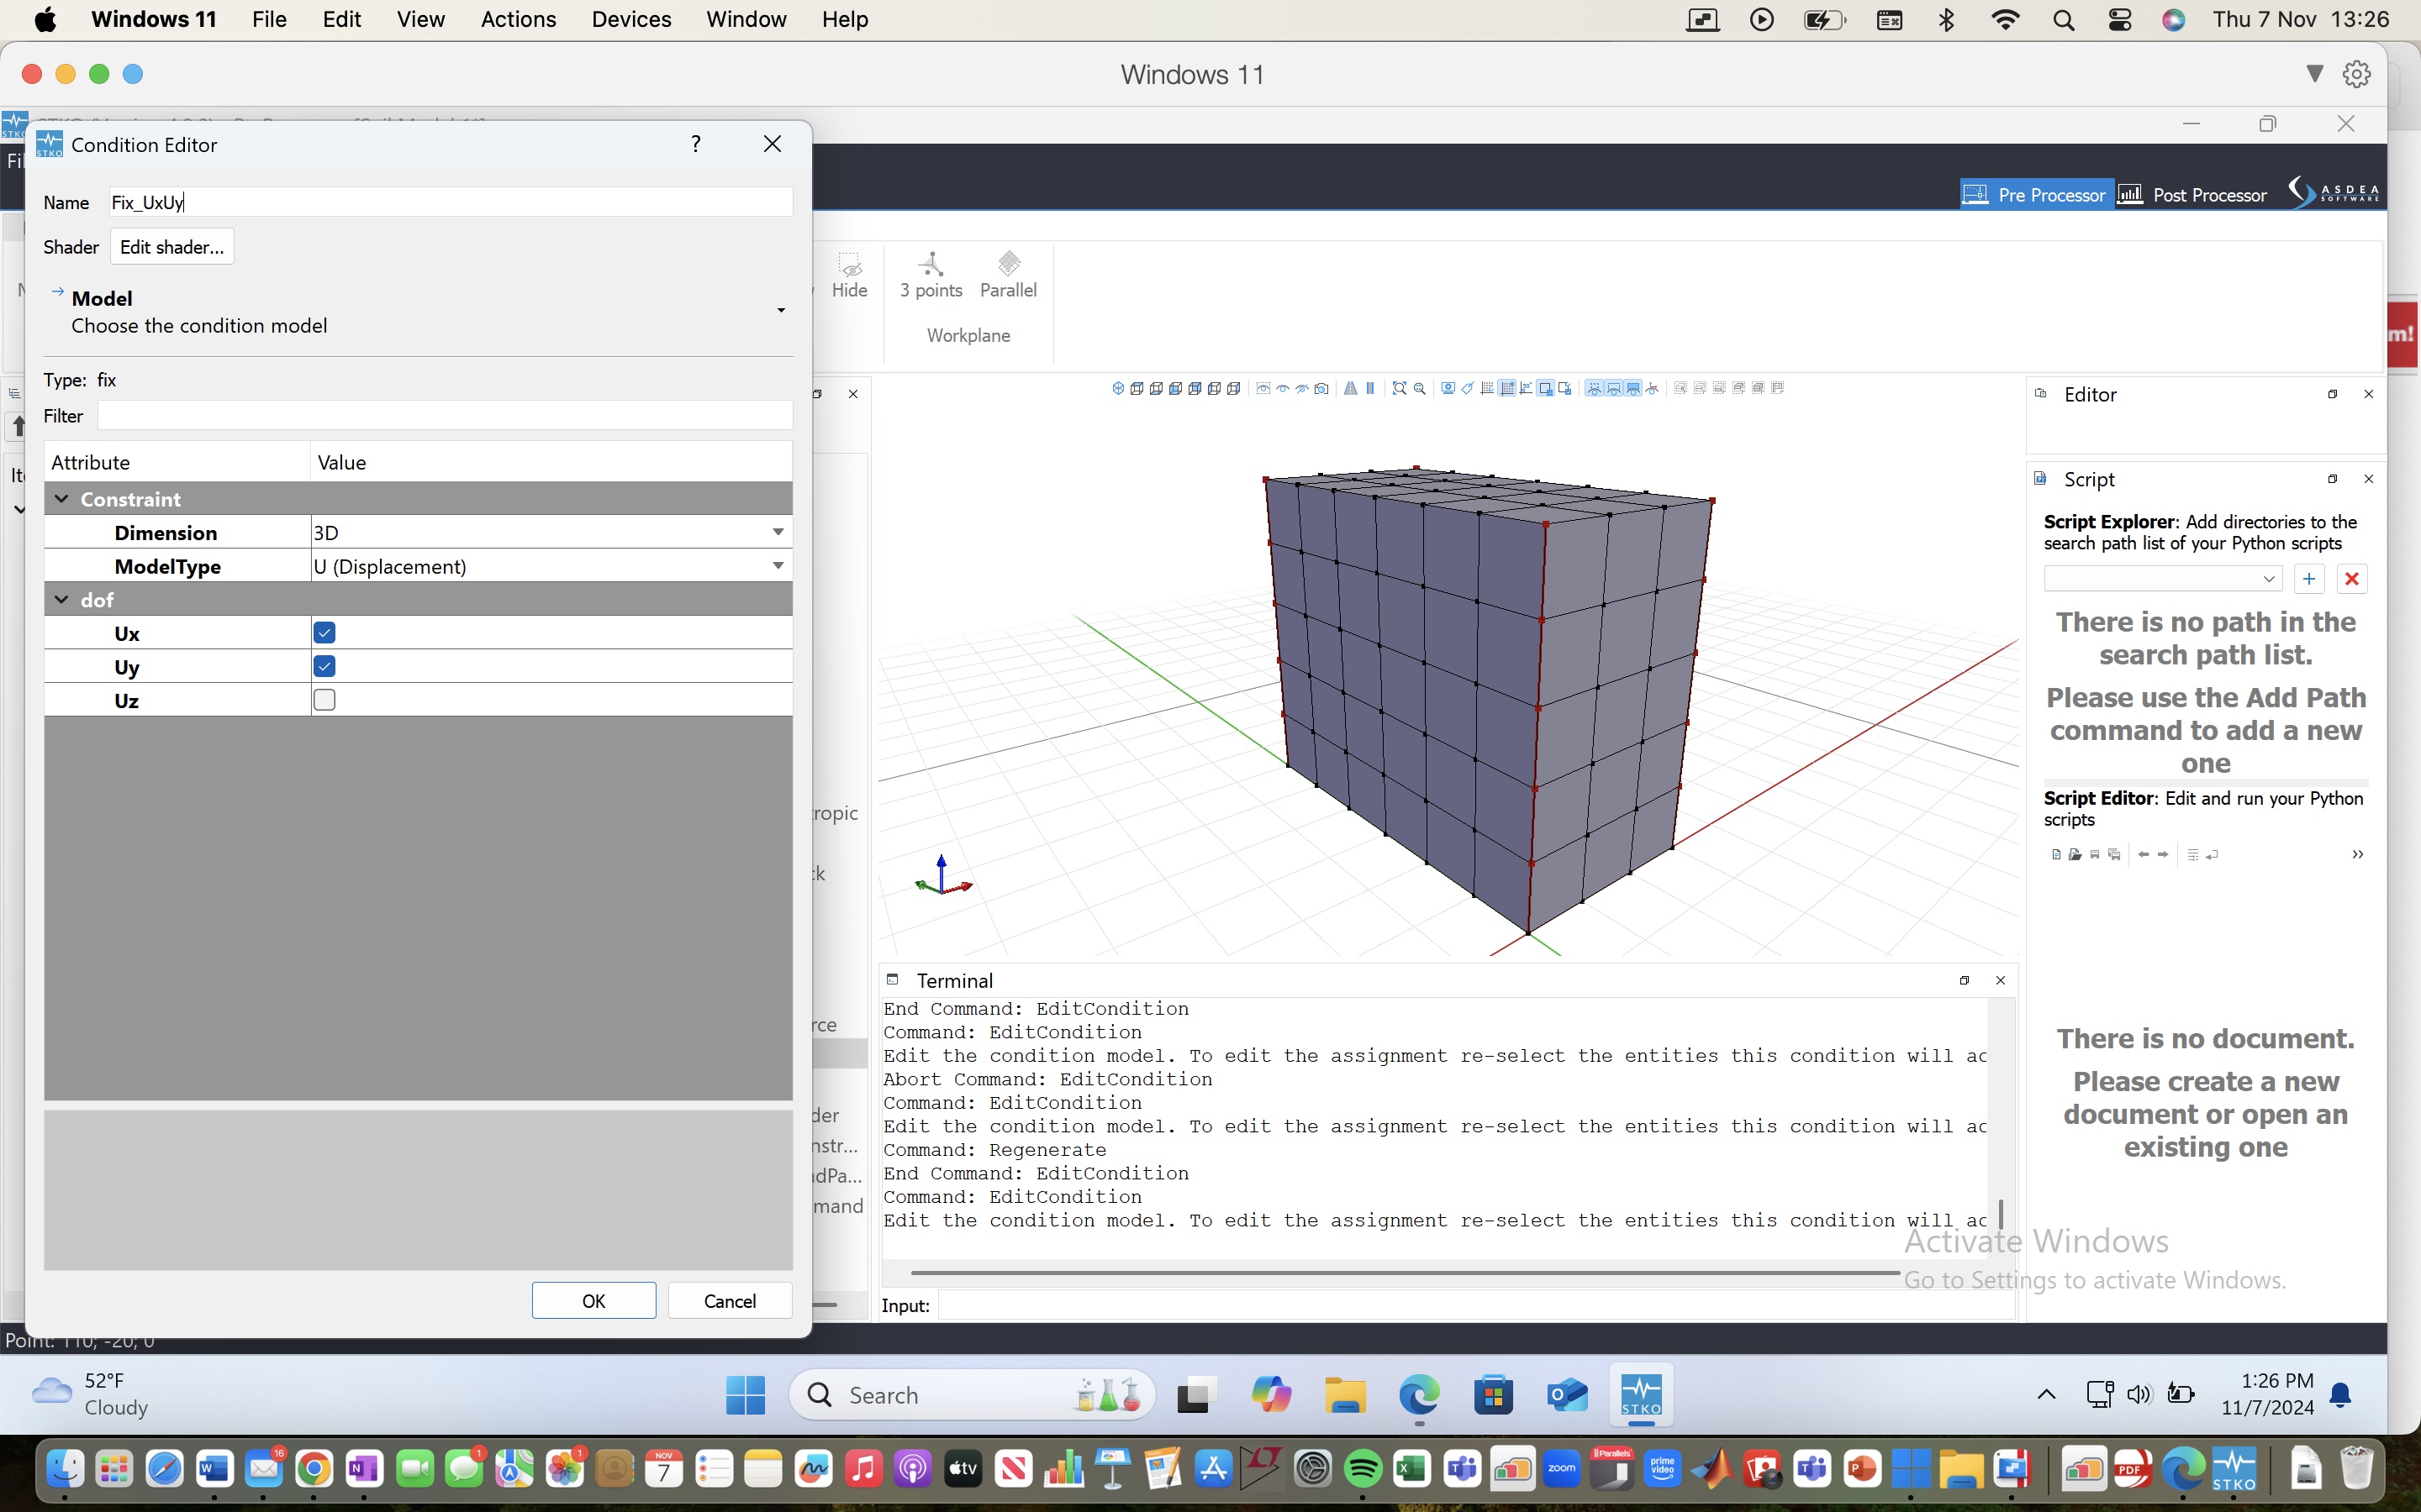Open the Actions menu in macOS menu bar
The width and height of the screenshot is (2421, 1512).
[x=518, y=19]
